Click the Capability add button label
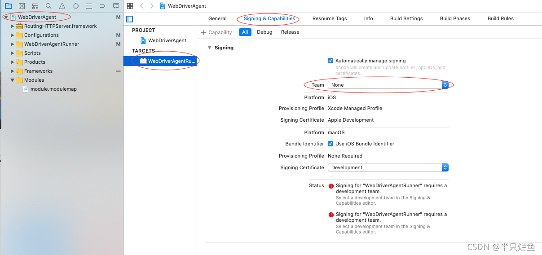The height and width of the screenshot is (255, 542). coord(220,32)
